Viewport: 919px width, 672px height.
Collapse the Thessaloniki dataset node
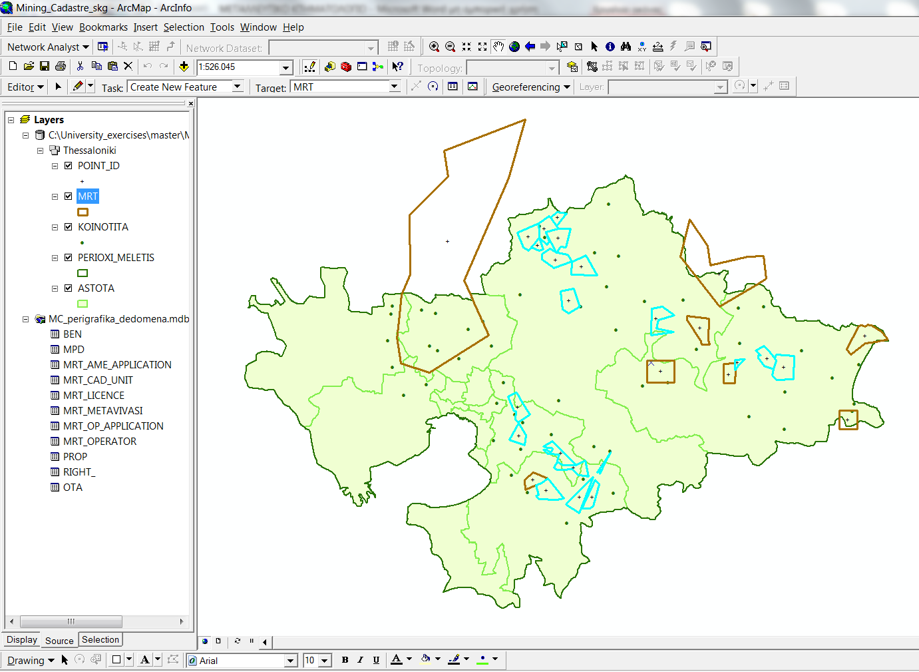pyautogui.click(x=40, y=151)
